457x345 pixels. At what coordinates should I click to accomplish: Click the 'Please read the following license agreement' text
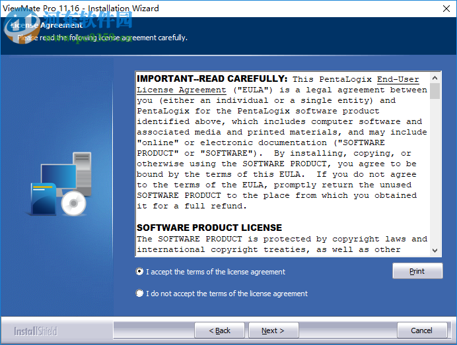tap(102, 38)
